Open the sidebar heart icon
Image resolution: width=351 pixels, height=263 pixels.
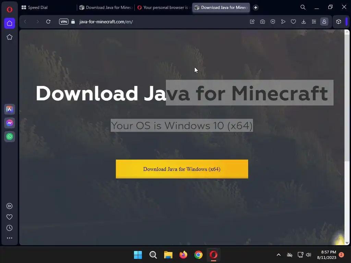[x=9, y=217]
